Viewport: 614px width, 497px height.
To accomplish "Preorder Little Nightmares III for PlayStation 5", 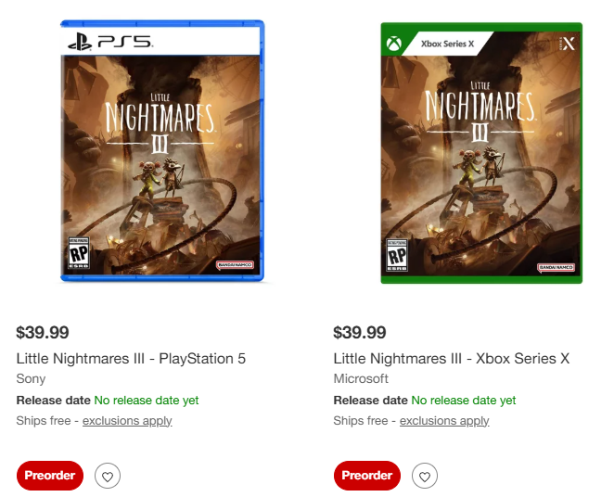I will pyautogui.click(x=50, y=476).
